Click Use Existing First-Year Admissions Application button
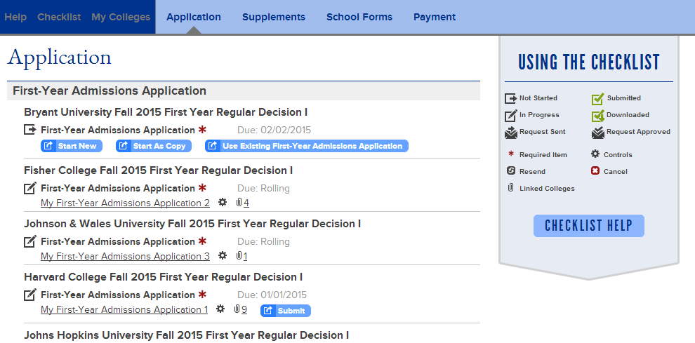695x343 pixels. point(306,146)
